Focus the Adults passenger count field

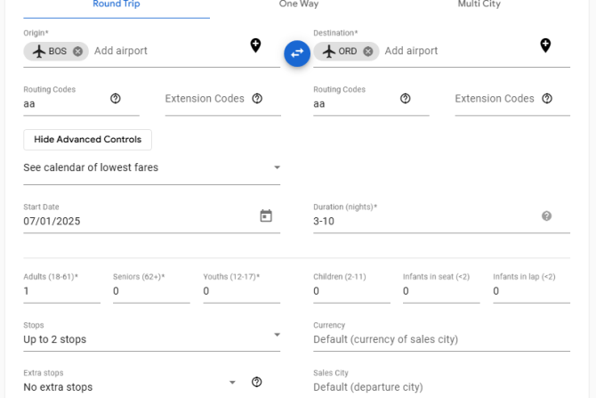62,290
